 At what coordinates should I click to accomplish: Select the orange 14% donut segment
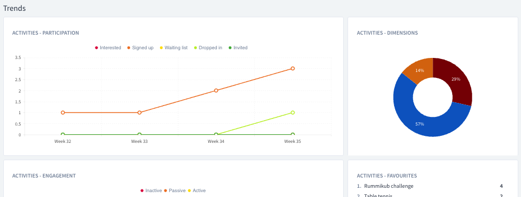click(420, 70)
